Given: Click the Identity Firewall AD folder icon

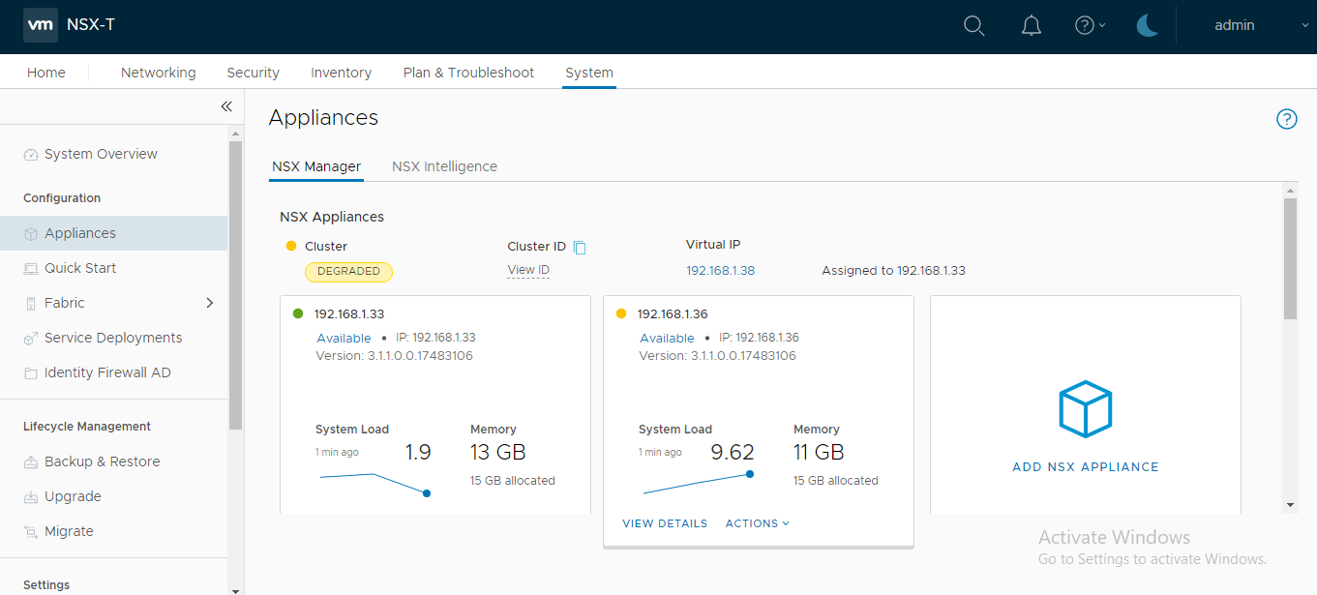Looking at the screenshot, I should click(x=31, y=373).
